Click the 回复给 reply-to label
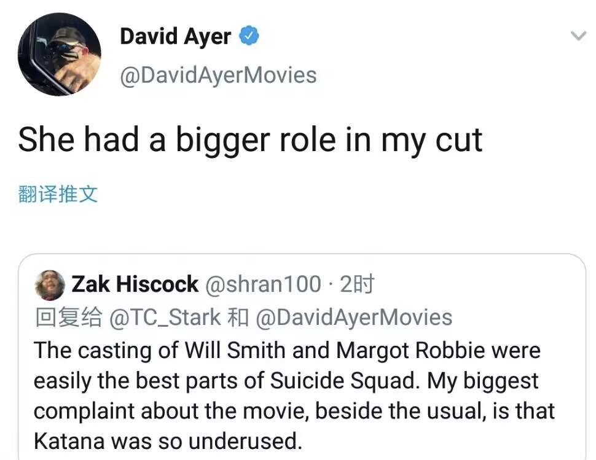 pyautogui.click(x=69, y=318)
